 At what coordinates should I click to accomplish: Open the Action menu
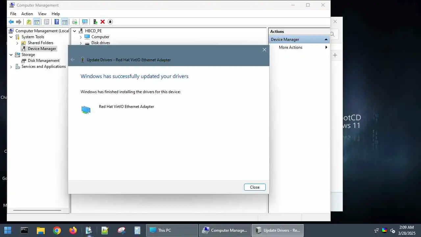tap(27, 14)
